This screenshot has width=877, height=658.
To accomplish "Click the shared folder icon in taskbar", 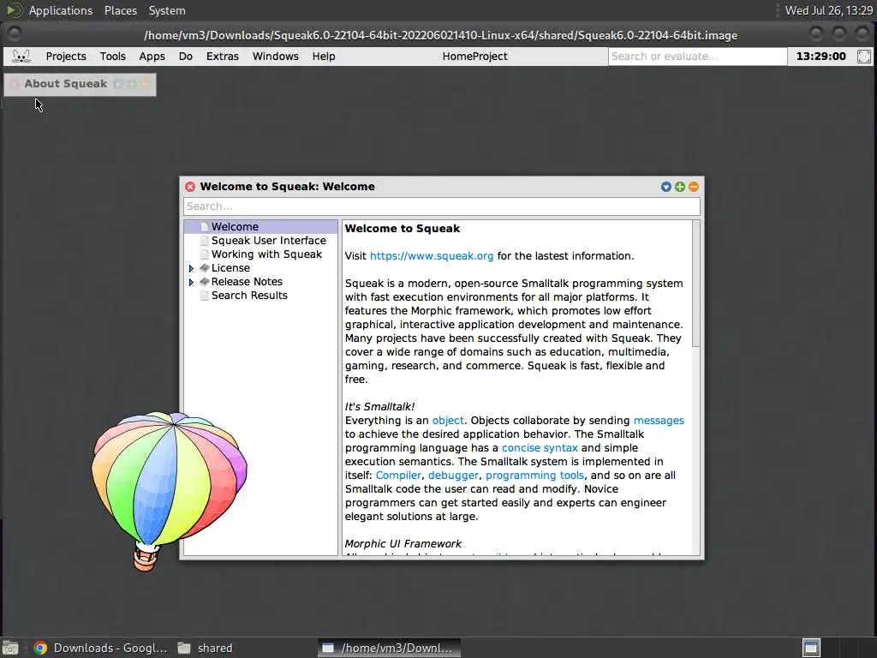I will point(184,648).
